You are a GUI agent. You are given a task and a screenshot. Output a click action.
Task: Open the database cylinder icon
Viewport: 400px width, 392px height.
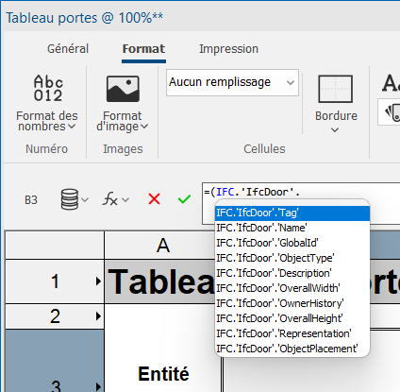click(69, 199)
